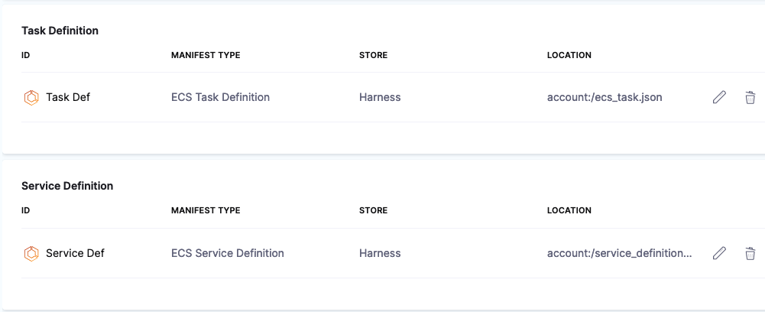Select the Service Def ID text
This screenshot has width=765, height=312.
(x=75, y=253)
